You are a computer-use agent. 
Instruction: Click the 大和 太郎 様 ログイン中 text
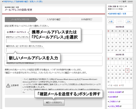pyautogui.click(x=117, y=6)
